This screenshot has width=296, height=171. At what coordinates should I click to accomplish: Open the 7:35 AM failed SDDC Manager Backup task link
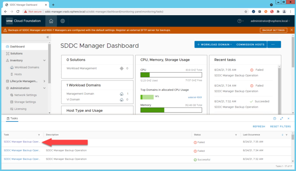22,142
